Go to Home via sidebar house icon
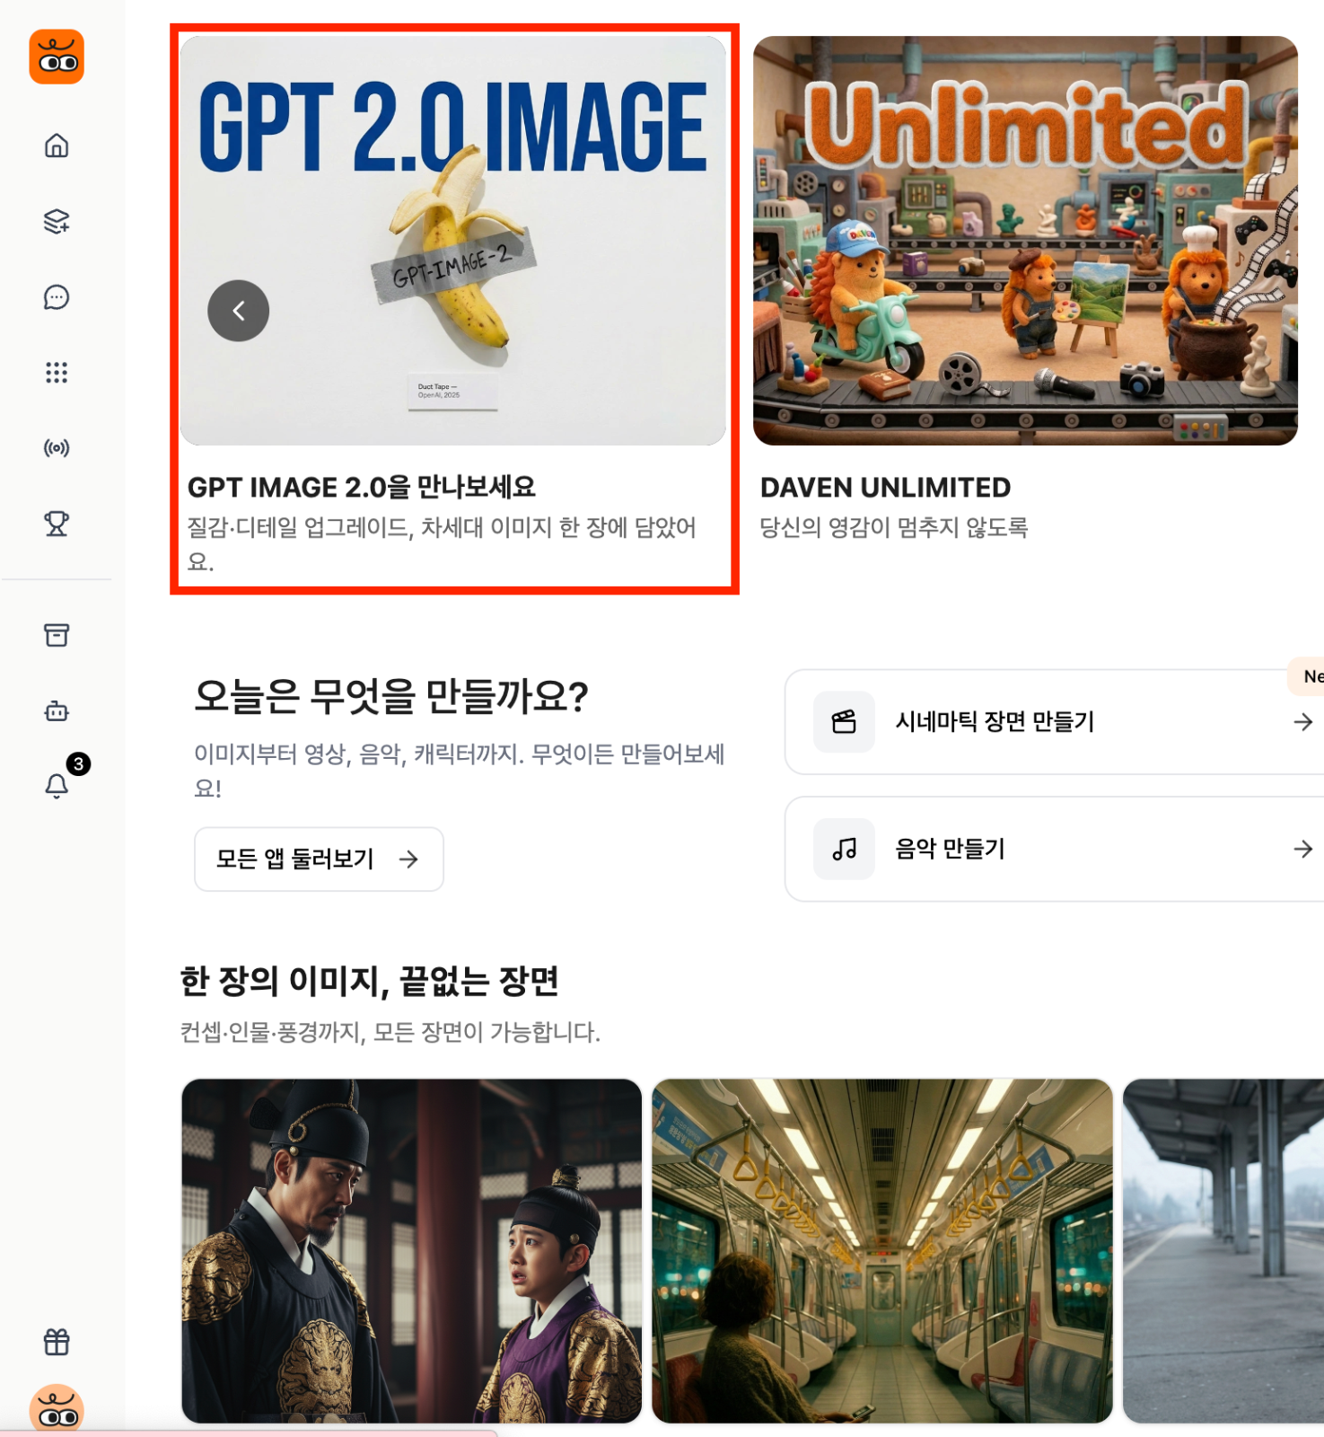Viewport: 1324px width, 1437px height. tap(57, 145)
